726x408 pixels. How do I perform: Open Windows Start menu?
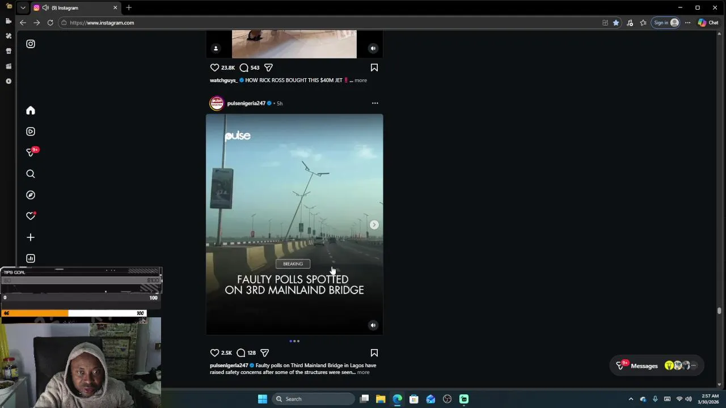click(263, 399)
